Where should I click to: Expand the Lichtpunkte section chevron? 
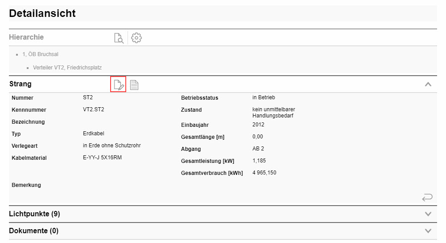tap(428, 214)
